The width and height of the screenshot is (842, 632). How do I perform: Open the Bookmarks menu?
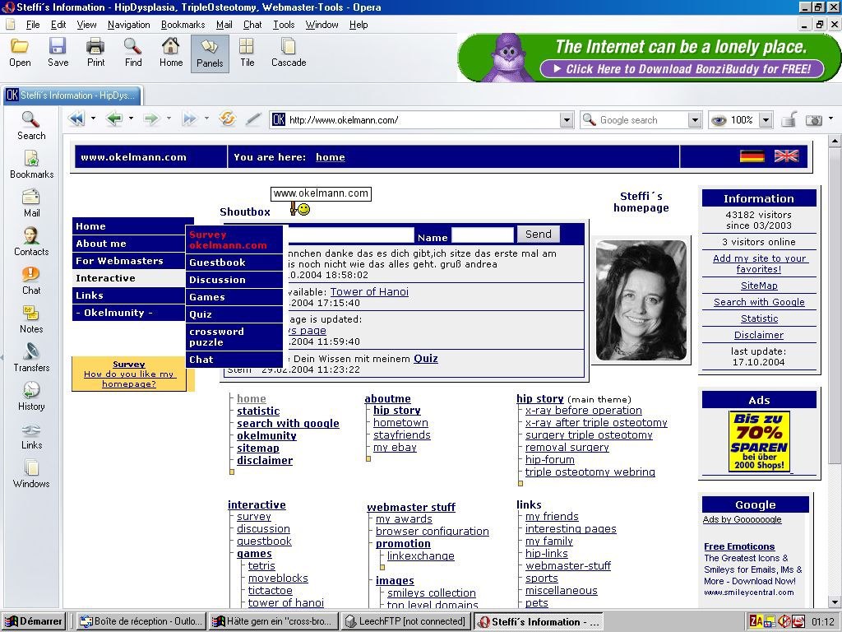click(183, 25)
